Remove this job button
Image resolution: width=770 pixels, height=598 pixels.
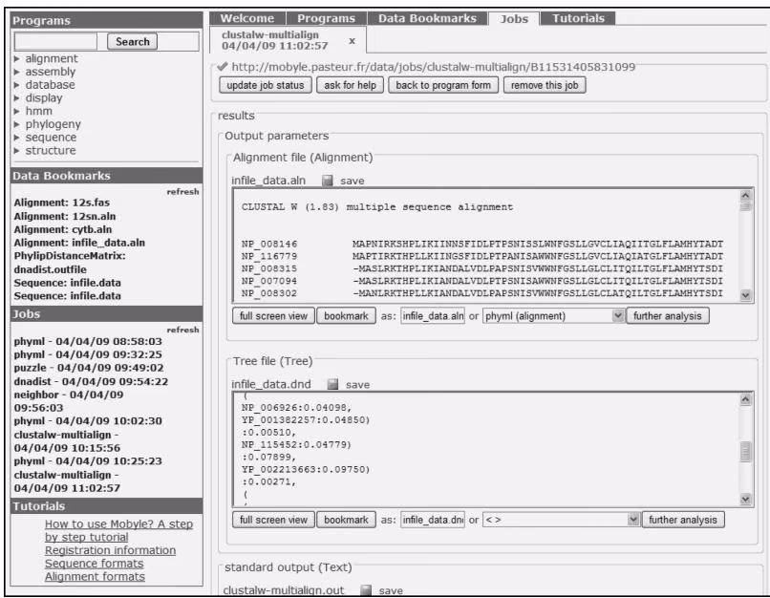(x=545, y=85)
